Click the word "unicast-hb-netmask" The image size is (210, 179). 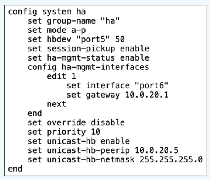[91, 160]
